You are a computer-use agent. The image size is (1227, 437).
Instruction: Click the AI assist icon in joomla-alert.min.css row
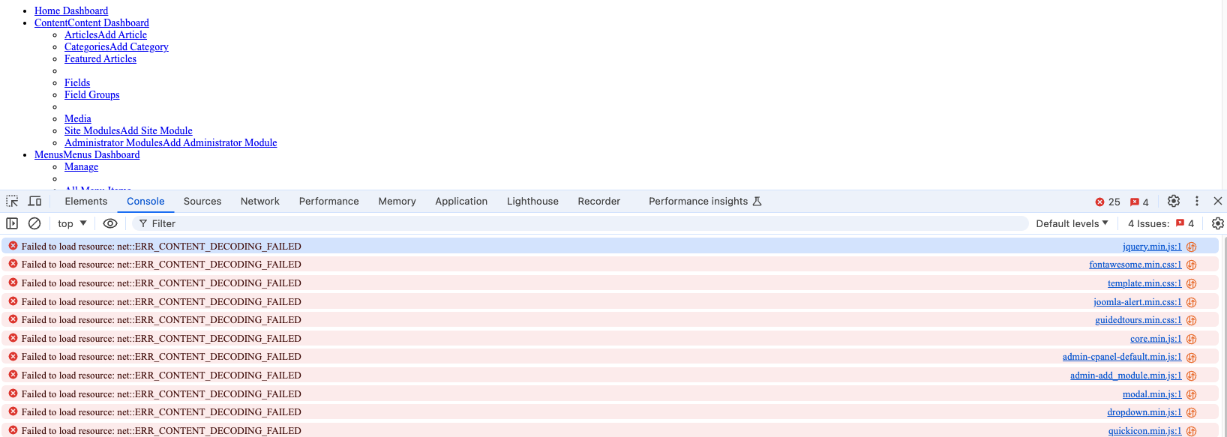1192,302
